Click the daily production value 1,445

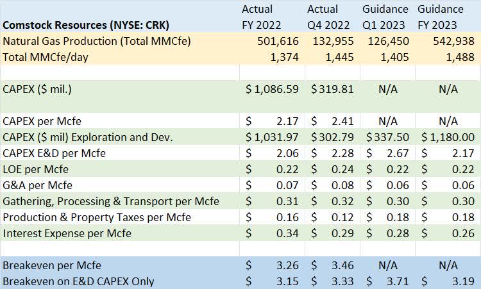pos(339,57)
